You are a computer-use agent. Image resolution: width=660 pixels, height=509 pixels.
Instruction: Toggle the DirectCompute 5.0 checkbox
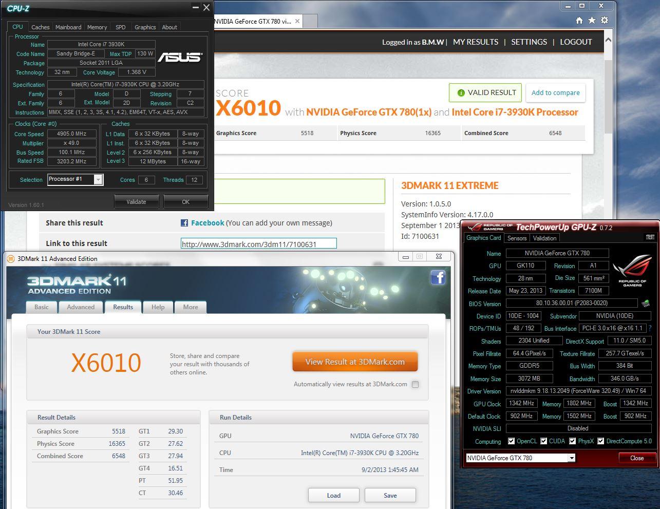point(600,441)
